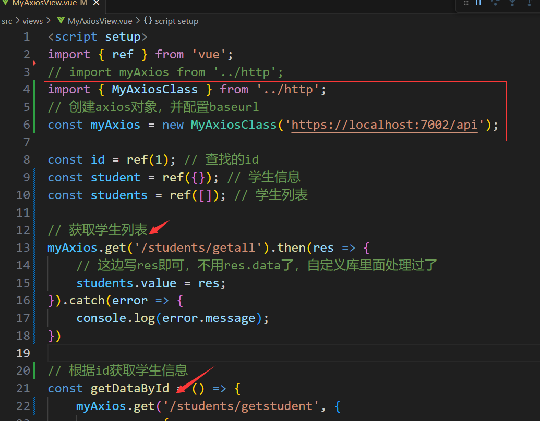Close the MyAxiosView.vue editor tab
Screen dimensions: 540x421
click(97, 3)
